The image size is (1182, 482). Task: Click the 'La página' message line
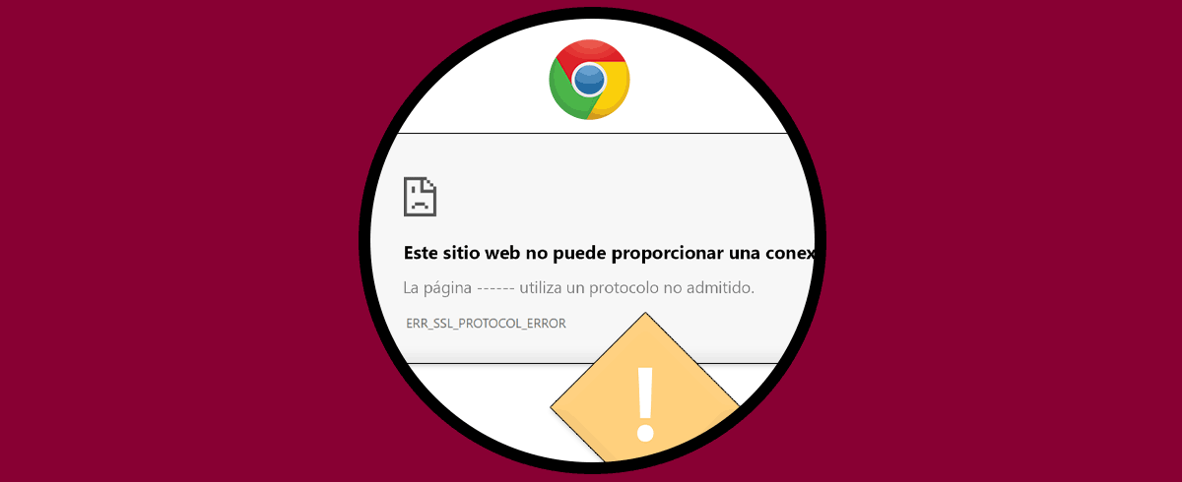[579, 288]
